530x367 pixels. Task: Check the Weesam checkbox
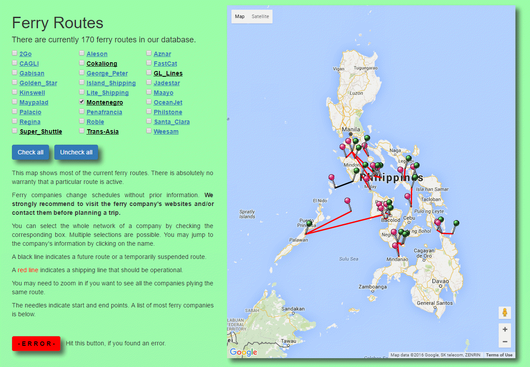[149, 131]
